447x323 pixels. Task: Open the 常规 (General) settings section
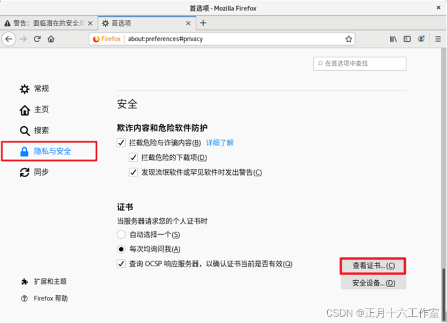pyautogui.click(x=41, y=89)
